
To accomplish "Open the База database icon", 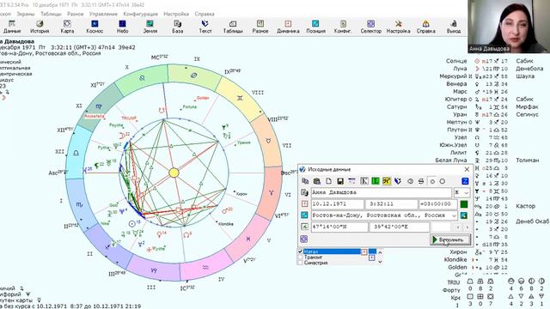I will [178, 27].
